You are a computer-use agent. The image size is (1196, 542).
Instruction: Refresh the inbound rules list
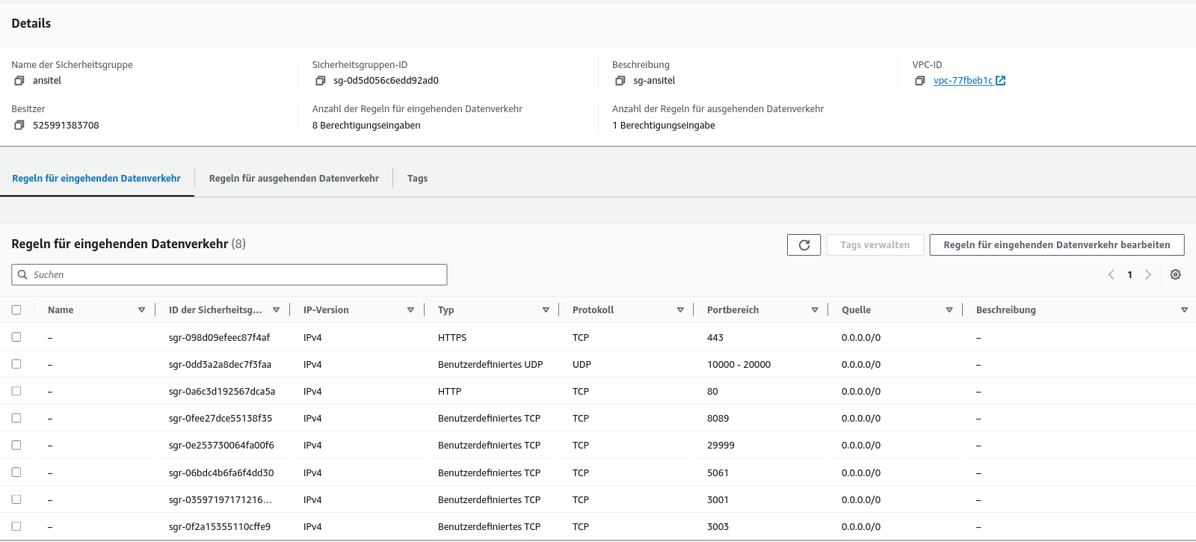[804, 245]
